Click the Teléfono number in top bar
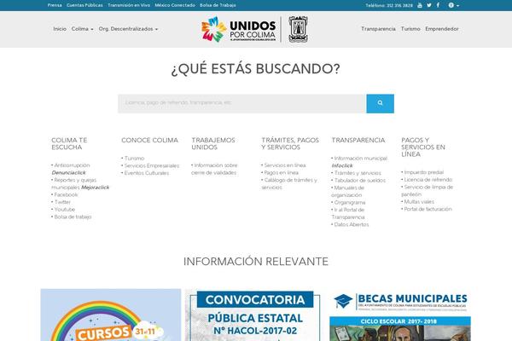This screenshot has width=512, height=341. [389, 6]
